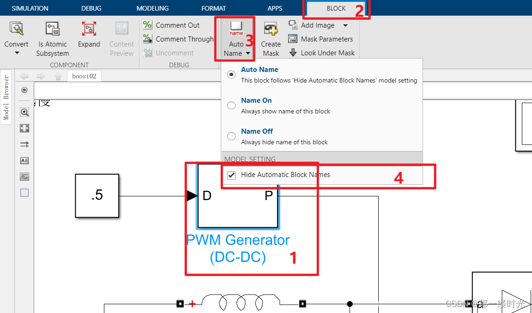
Task: Click Comment Through option
Action: coord(178,39)
